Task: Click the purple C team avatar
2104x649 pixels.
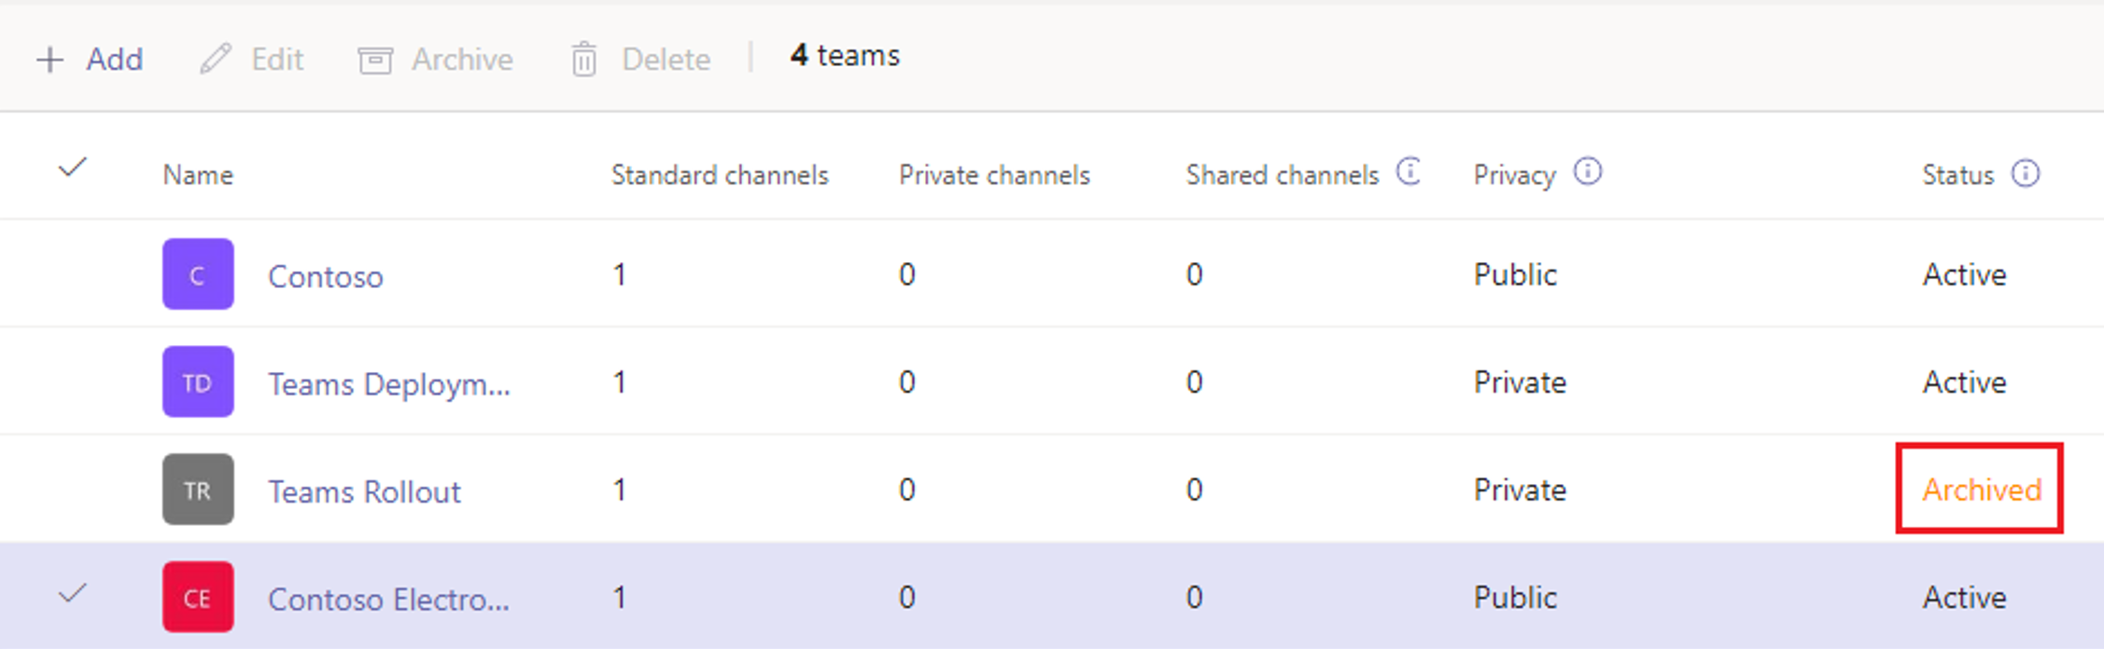Action: pos(198,274)
